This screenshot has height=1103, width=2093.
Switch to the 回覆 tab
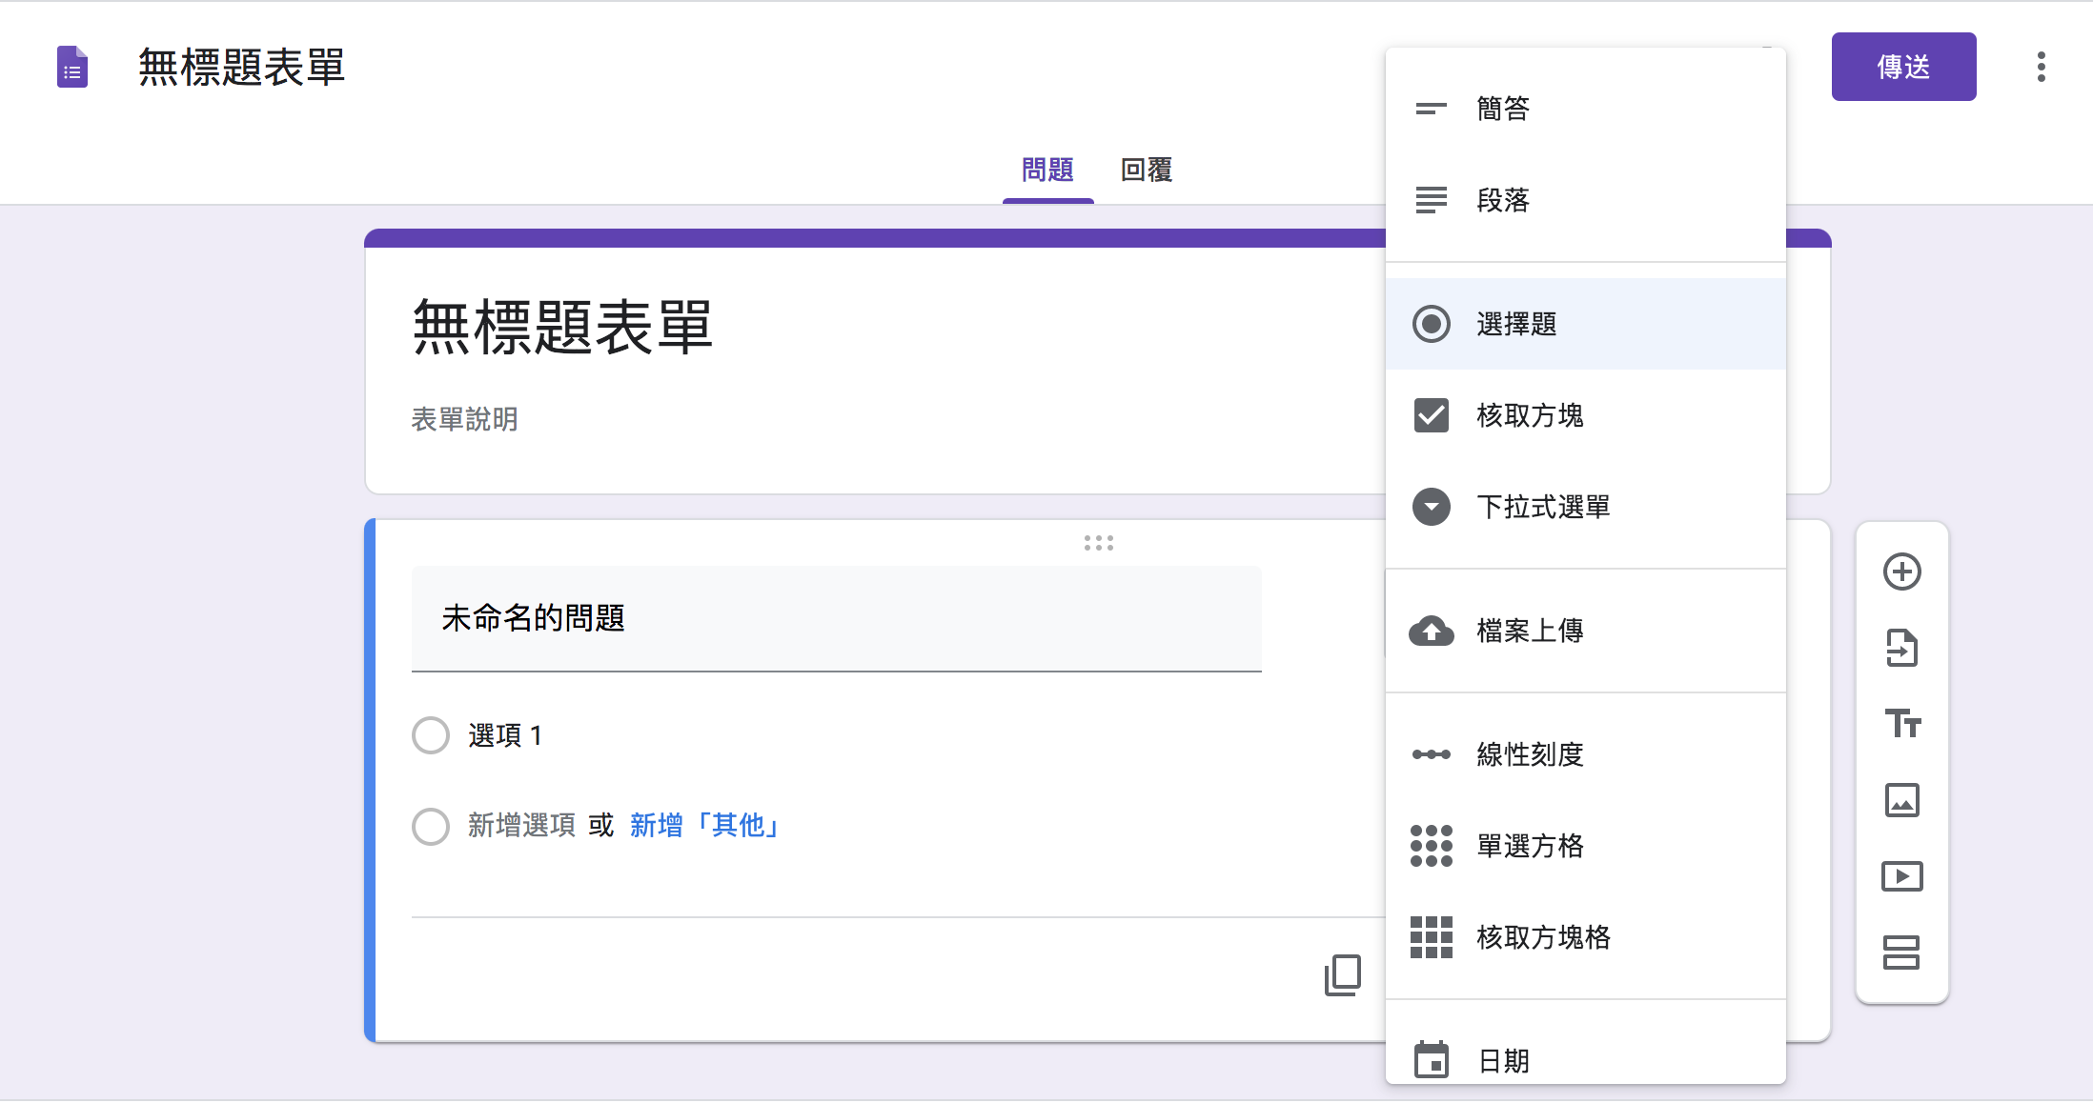(1147, 170)
